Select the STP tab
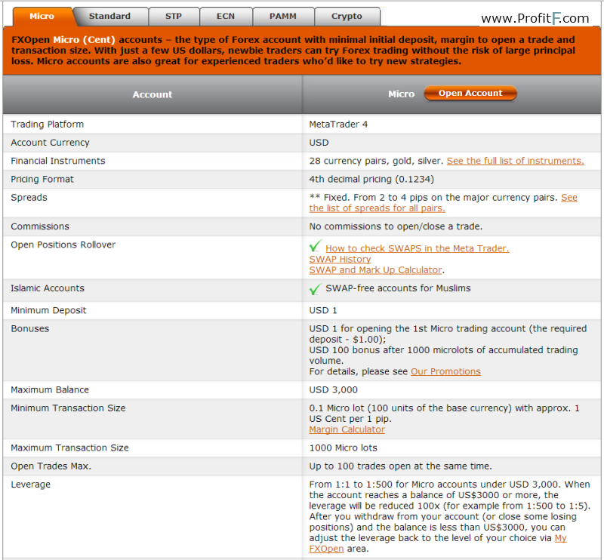The width and height of the screenshot is (604, 560). point(174,16)
